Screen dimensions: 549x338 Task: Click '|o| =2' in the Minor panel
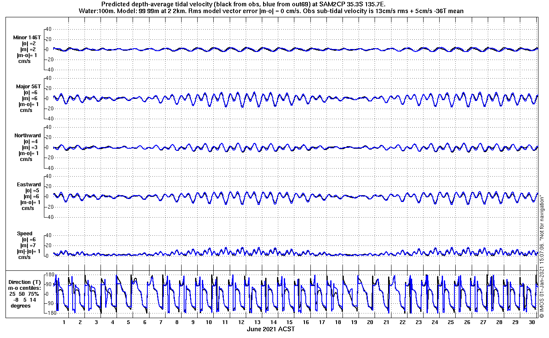click(30, 43)
